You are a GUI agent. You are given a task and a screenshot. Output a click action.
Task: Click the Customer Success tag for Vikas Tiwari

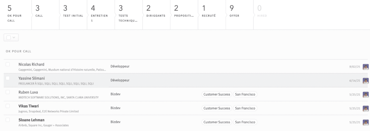(217, 108)
